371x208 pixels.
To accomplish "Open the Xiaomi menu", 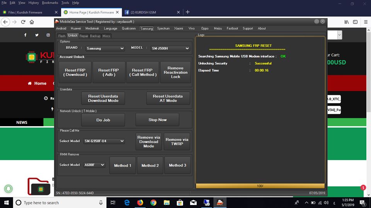I will click(x=179, y=29).
